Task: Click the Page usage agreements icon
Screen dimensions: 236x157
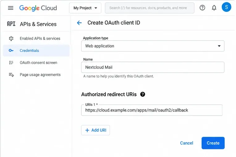Action: (x=11, y=75)
